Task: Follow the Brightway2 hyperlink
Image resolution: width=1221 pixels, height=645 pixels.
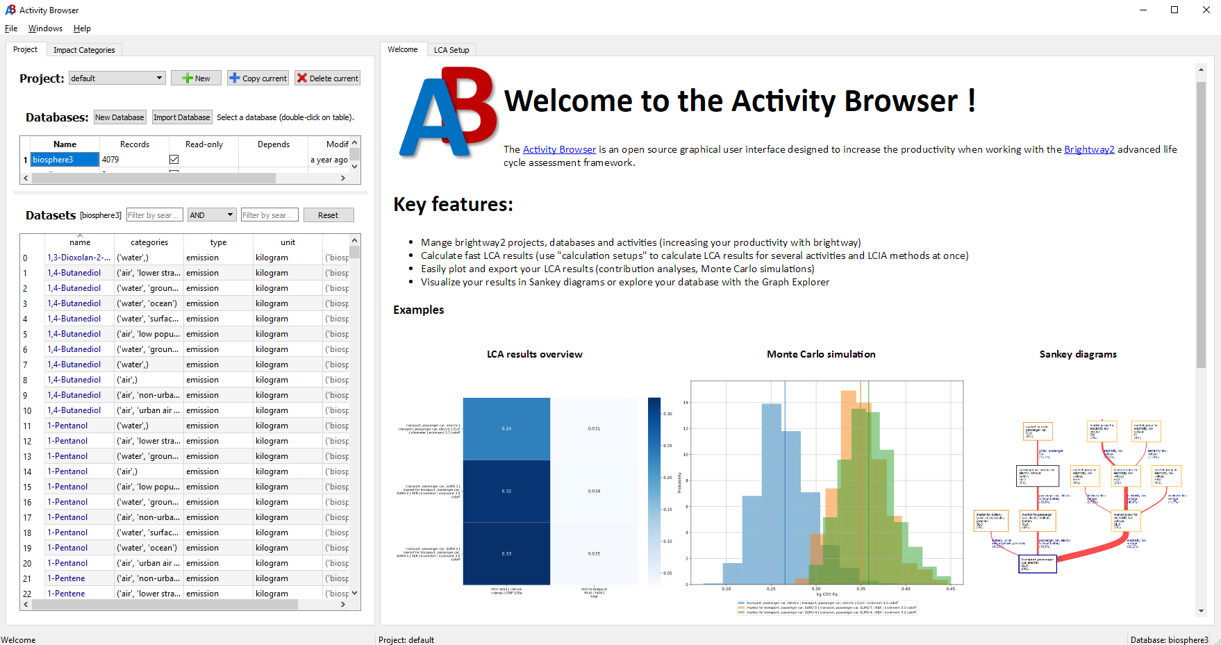Action: [1089, 149]
